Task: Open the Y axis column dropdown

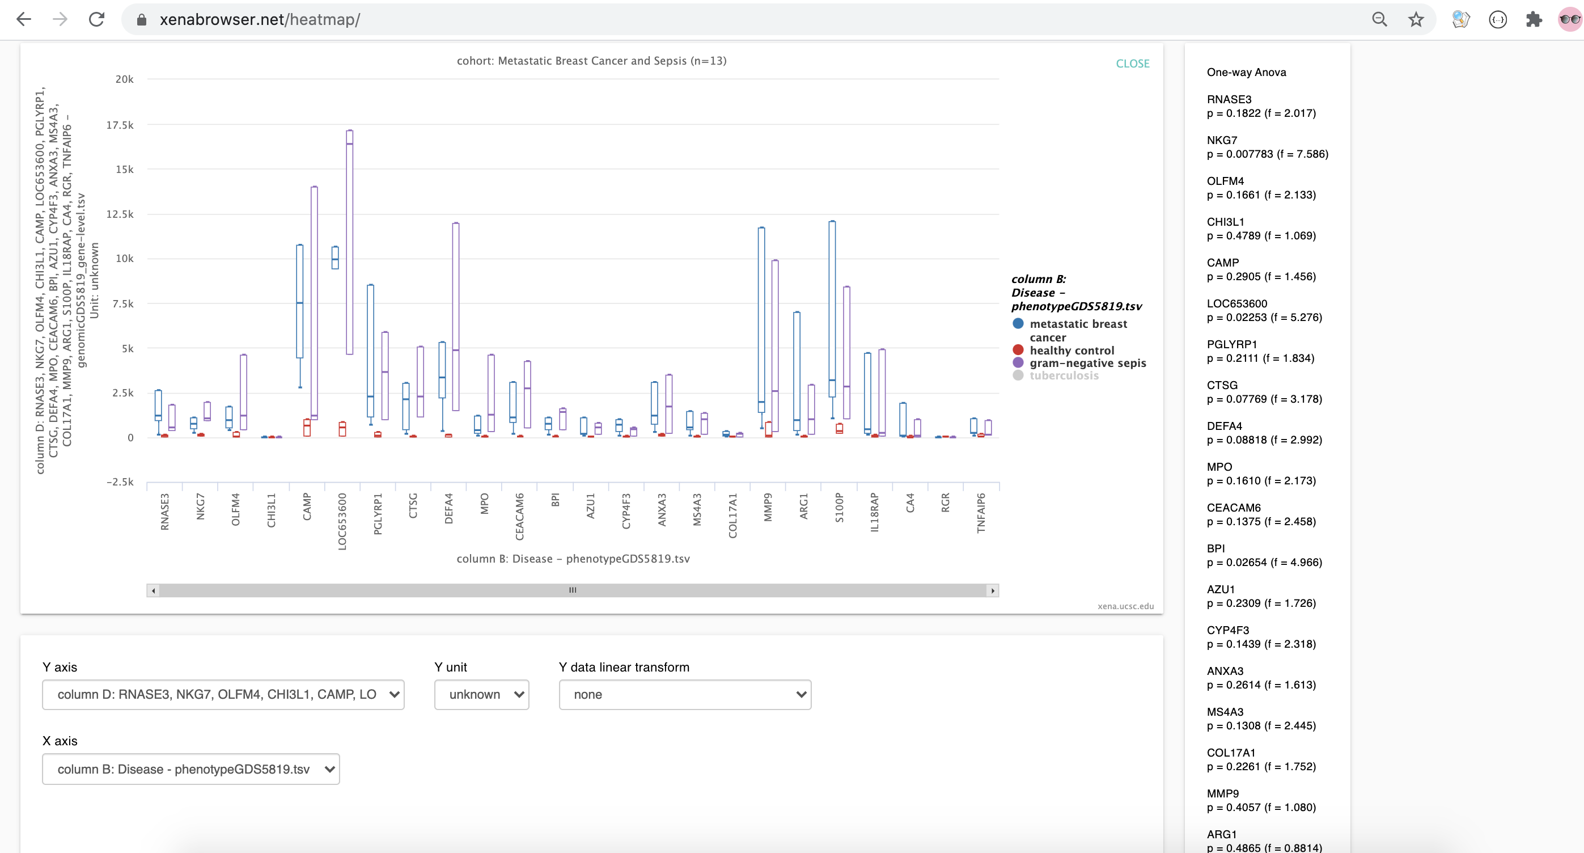Action: pyautogui.click(x=223, y=694)
